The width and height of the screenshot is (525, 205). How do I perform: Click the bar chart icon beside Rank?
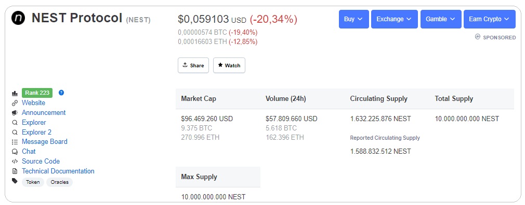[x=15, y=93]
